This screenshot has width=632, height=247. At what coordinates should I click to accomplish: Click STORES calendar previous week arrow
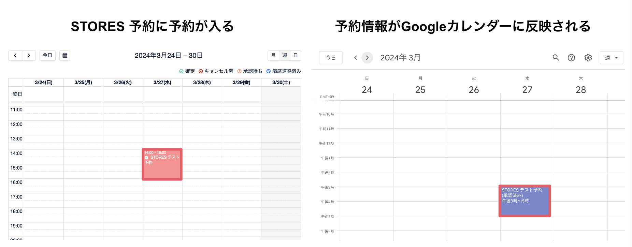tap(15, 56)
